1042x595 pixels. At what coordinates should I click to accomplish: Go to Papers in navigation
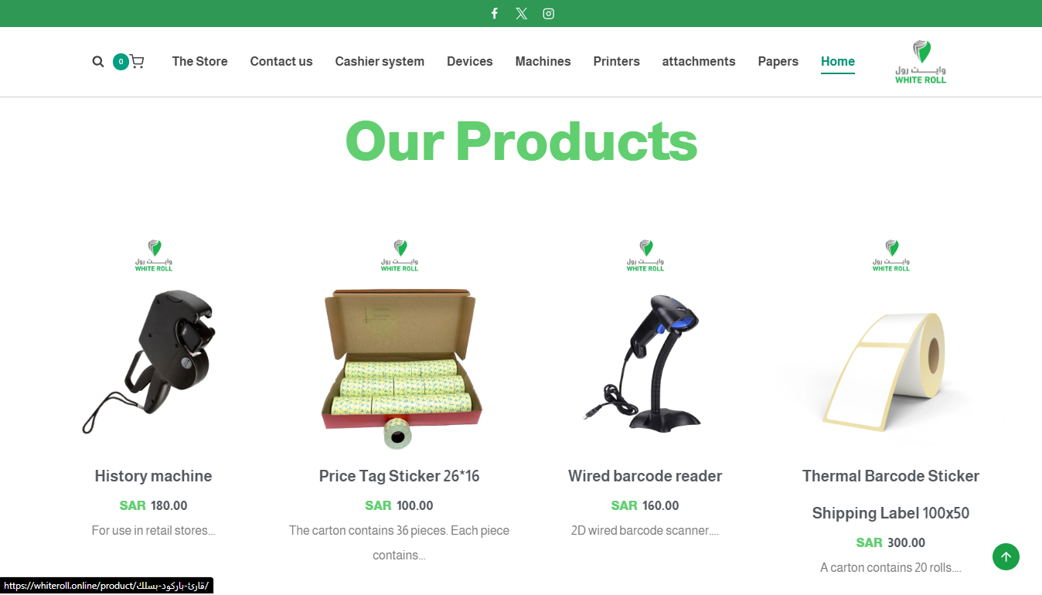[x=778, y=61]
